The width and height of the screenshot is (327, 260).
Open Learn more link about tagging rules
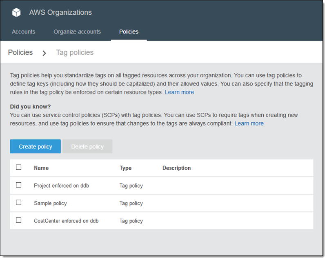click(x=179, y=92)
